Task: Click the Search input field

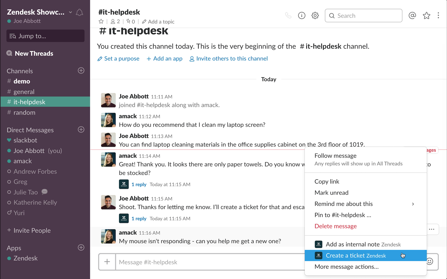Action: click(363, 16)
